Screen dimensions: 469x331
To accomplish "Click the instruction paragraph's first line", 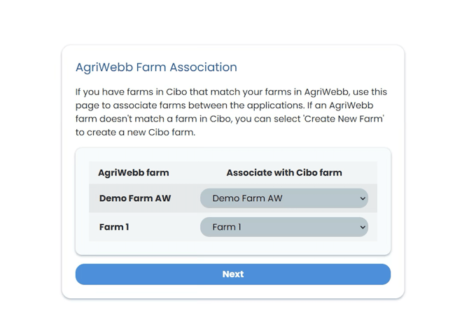I will (231, 92).
